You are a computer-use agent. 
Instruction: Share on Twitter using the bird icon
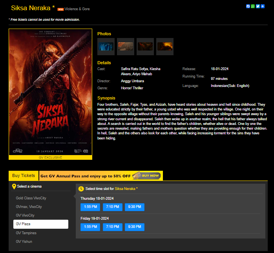pyautogui.click(x=258, y=6)
